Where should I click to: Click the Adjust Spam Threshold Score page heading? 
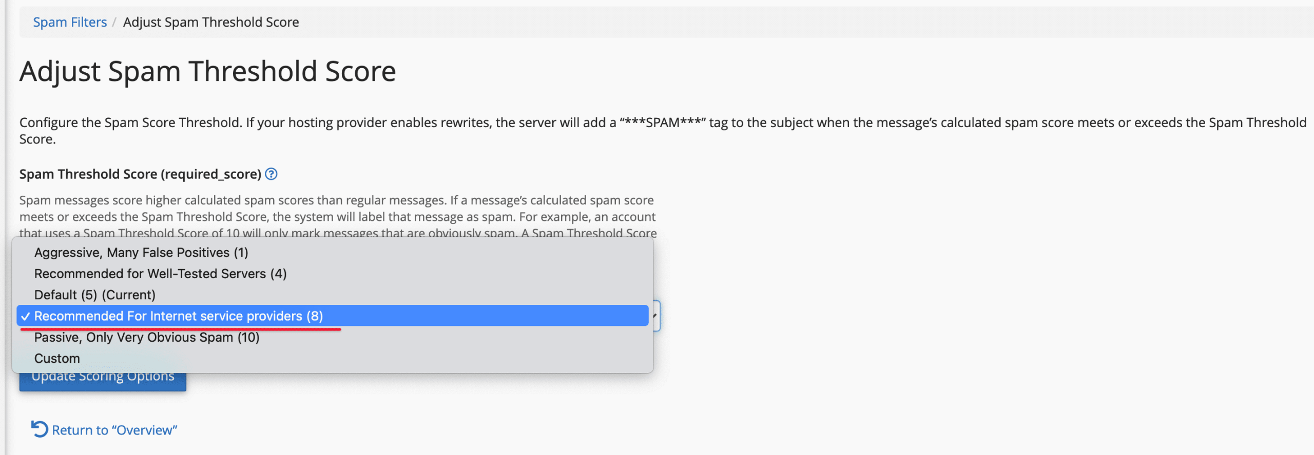point(207,71)
